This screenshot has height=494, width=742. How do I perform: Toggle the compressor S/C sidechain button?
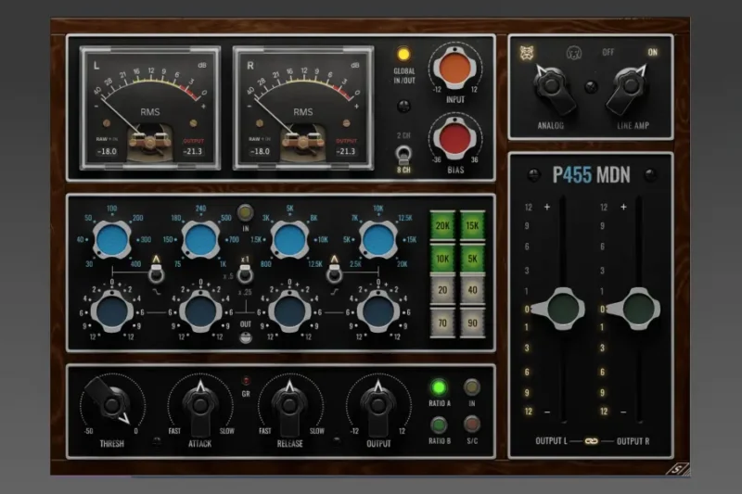[x=472, y=424]
